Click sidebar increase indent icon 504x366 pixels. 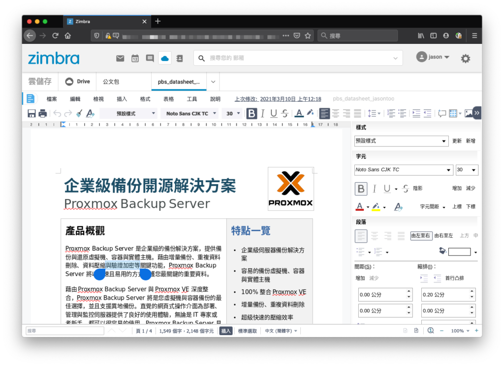click(x=424, y=278)
